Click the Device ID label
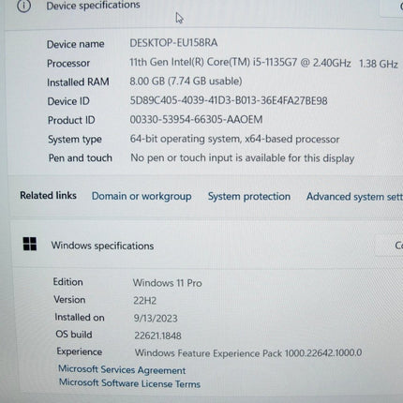This screenshot has width=403, height=403. coord(68,101)
